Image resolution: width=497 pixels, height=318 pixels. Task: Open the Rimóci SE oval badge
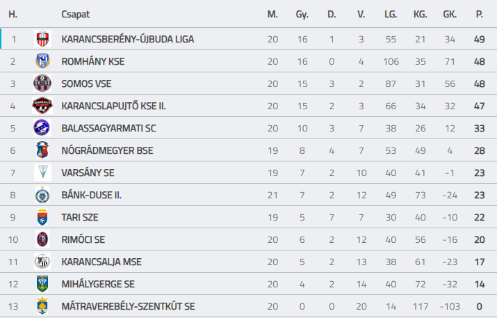click(x=42, y=239)
